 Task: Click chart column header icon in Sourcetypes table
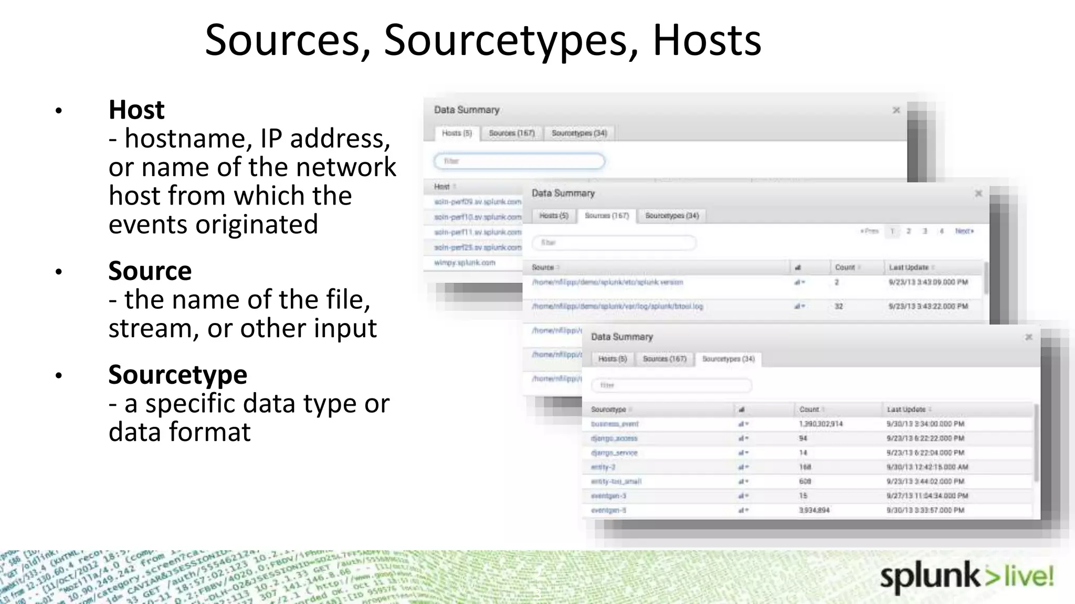click(x=741, y=409)
